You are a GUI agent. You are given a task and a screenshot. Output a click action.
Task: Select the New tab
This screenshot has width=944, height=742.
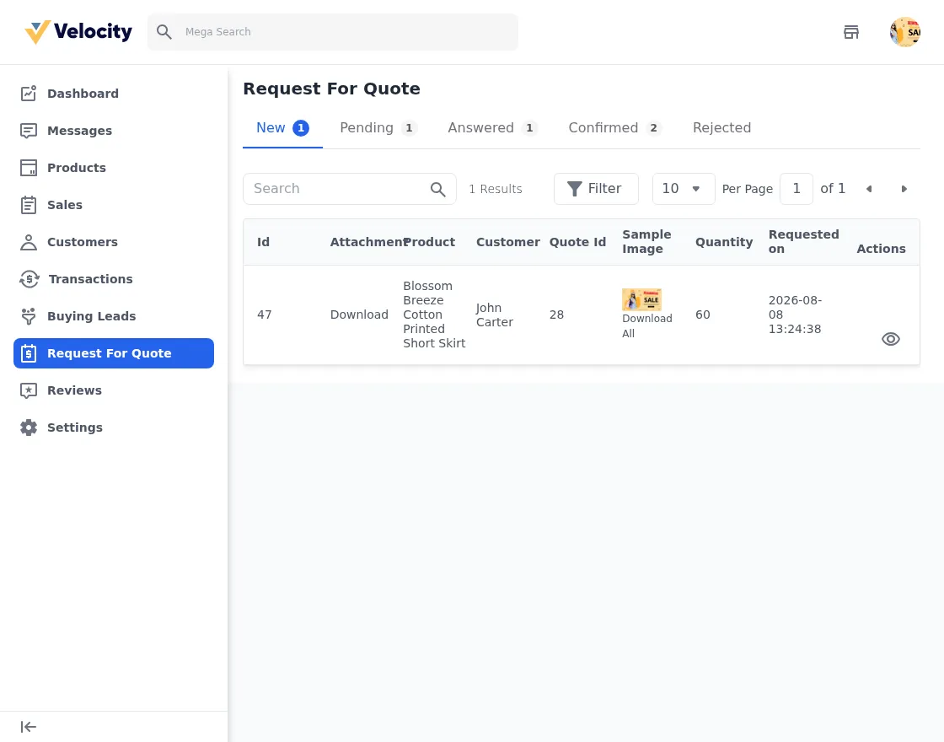pos(282,128)
